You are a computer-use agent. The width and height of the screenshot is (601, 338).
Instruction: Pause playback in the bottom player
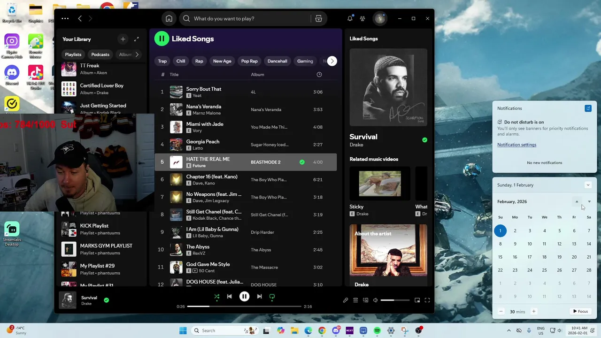point(244,297)
